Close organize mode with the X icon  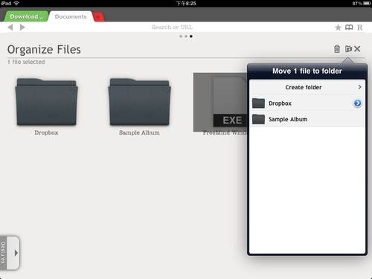pyautogui.click(x=357, y=49)
